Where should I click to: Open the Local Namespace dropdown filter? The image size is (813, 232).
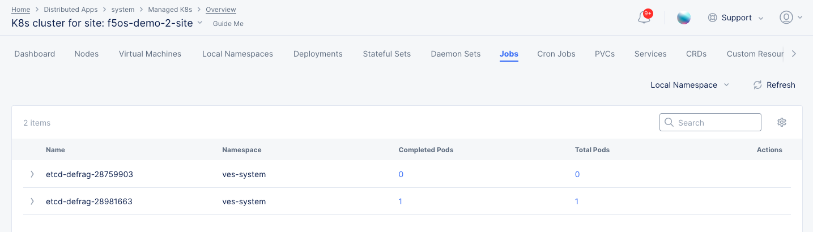[x=689, y=85]
